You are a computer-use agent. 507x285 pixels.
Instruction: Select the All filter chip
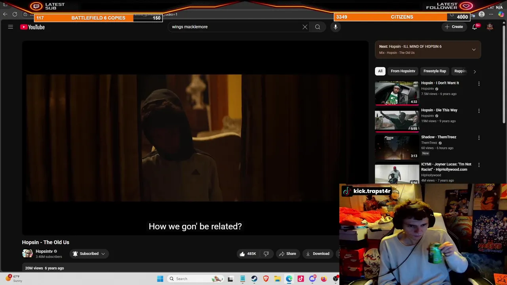click(x=380, y=71)
